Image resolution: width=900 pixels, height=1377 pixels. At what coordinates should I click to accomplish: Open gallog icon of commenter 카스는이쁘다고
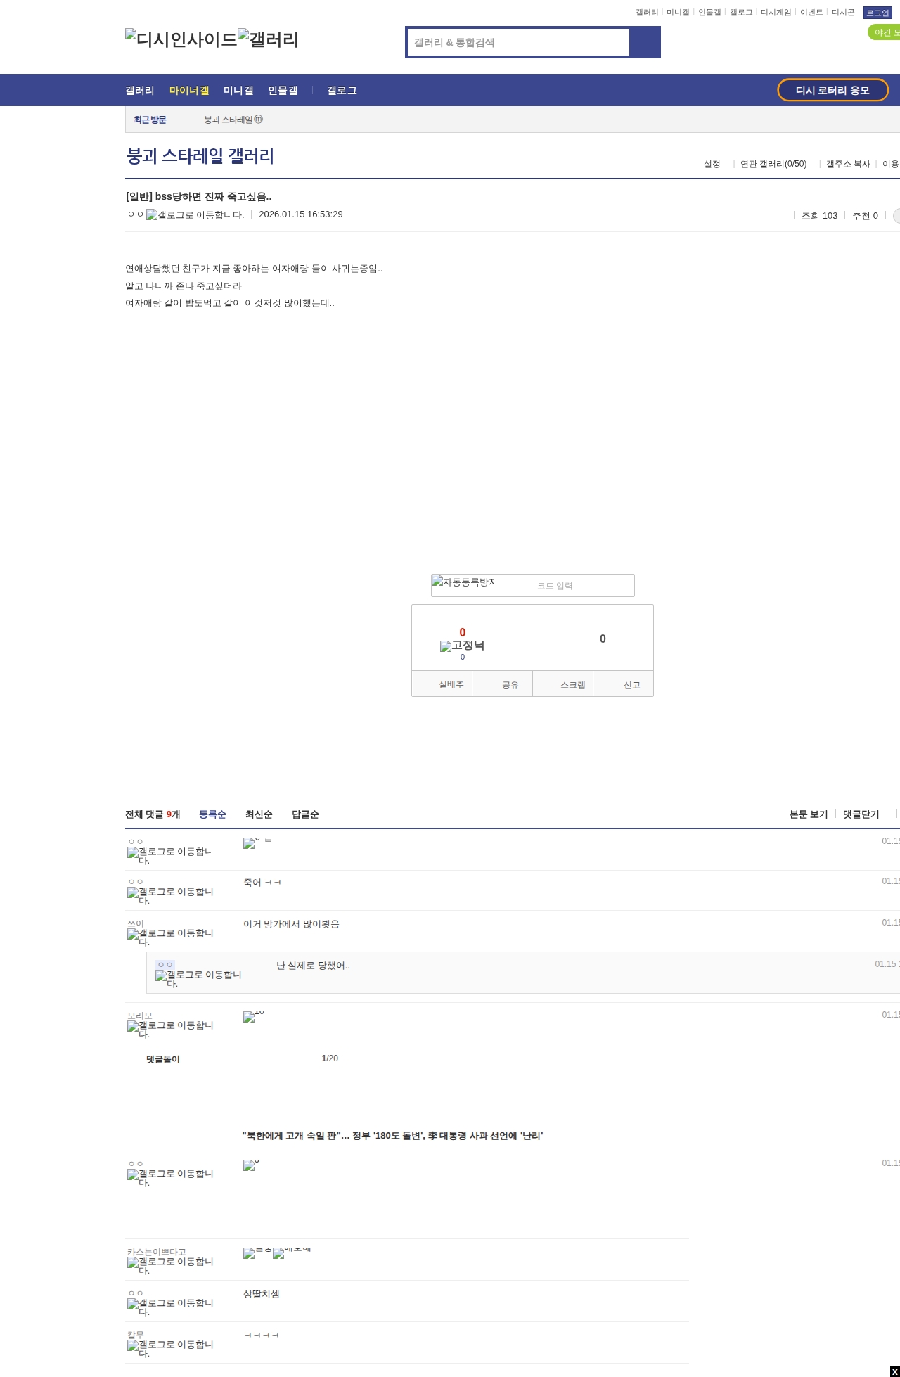(170, 1265)
